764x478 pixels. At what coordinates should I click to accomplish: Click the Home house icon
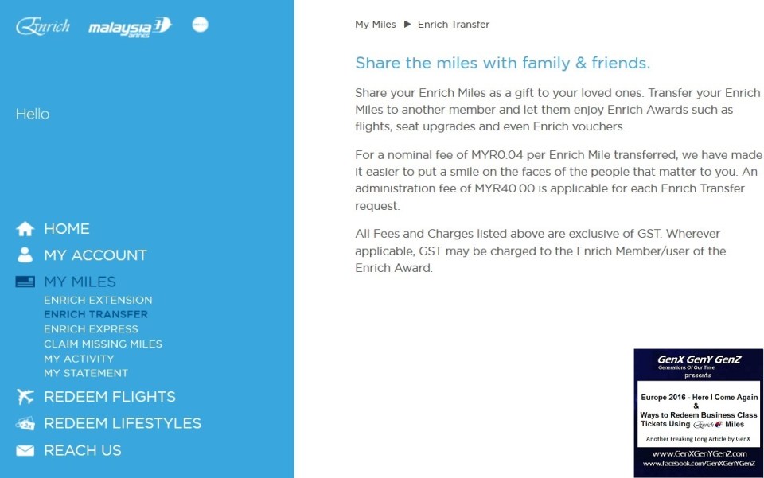[25, 229]
